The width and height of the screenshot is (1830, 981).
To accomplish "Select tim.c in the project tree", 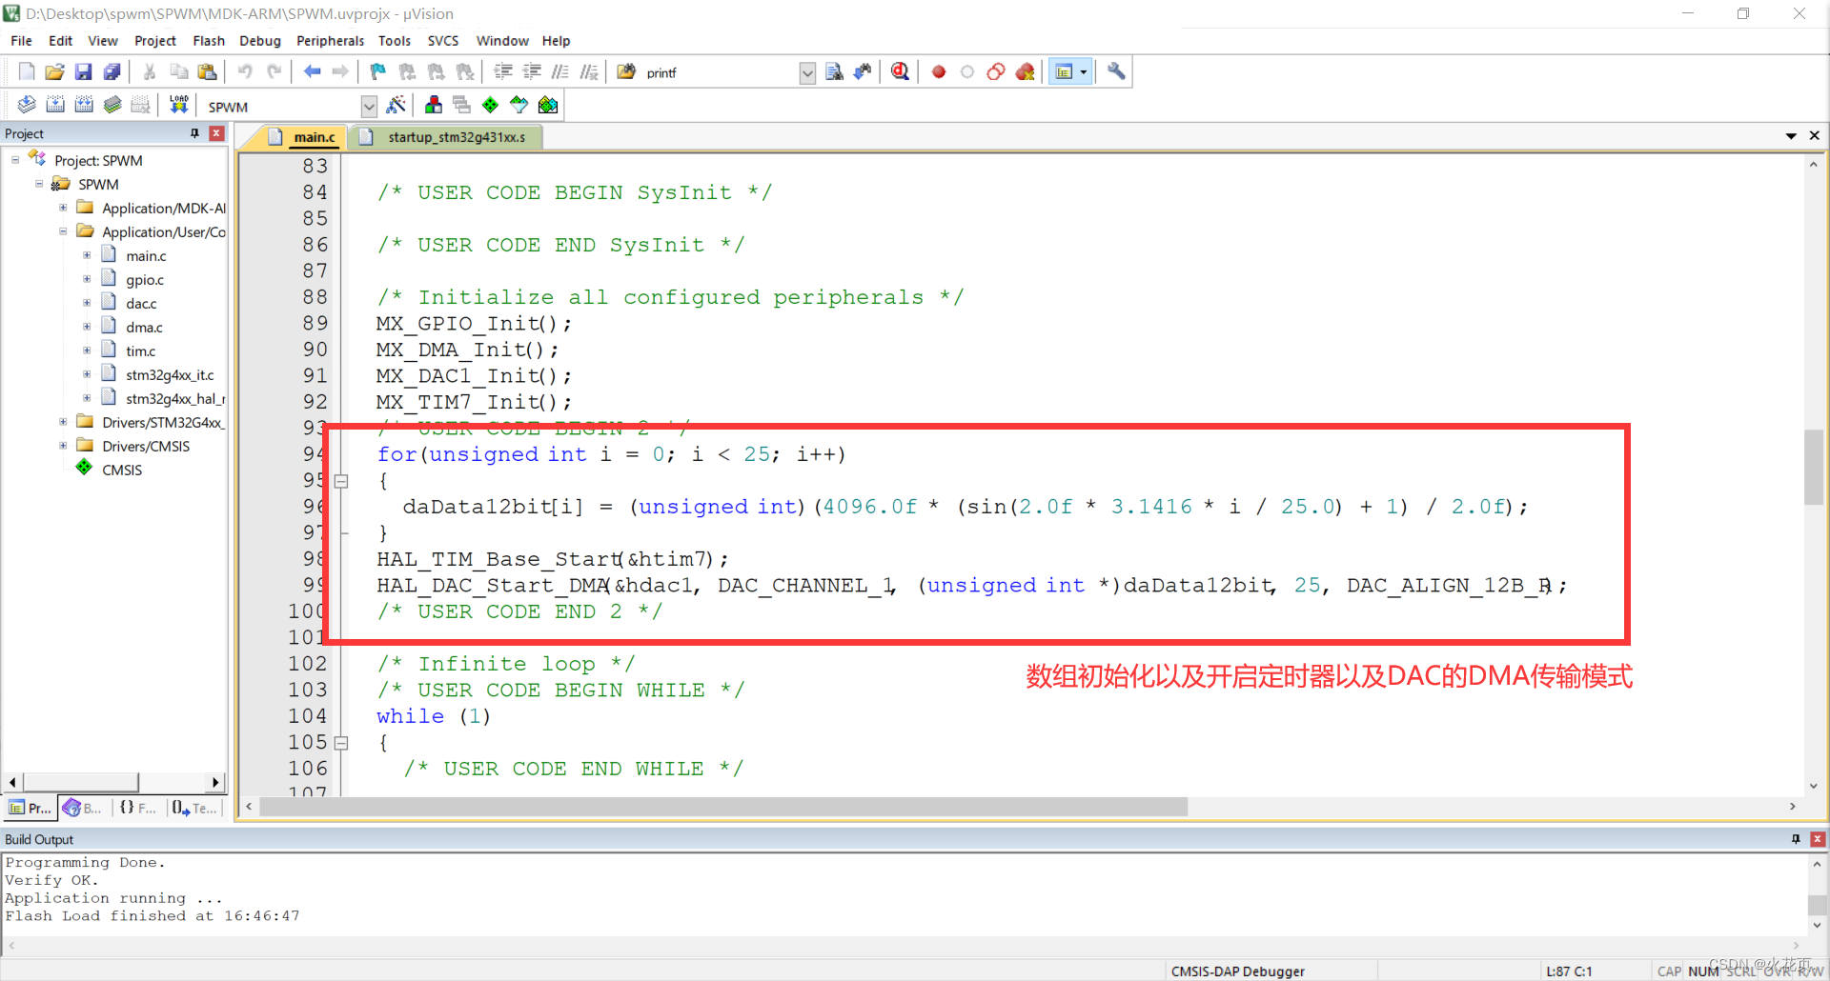I will (x=140, y=351).
